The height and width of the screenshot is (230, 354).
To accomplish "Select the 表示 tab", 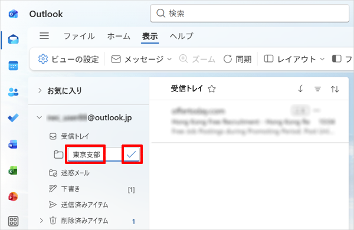I will click(x=150, y=36).
